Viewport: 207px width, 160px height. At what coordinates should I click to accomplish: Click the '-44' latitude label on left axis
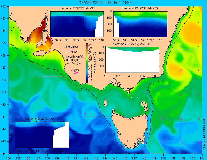tap(3, 154)
